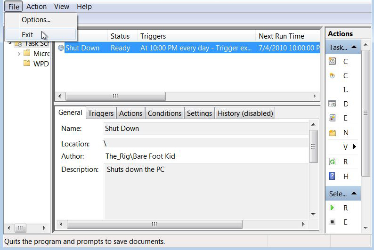The height and width of the screenshot is (250, 374).
Task: Click the green Refresh icon (R)
Action: click(x=332, y=162)
